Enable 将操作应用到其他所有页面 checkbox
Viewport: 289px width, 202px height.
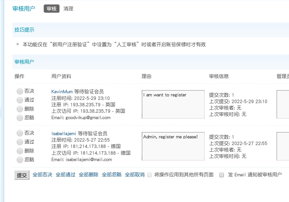[x=150, y=175]
